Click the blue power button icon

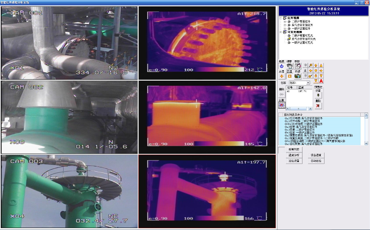[x=282, y=66]
